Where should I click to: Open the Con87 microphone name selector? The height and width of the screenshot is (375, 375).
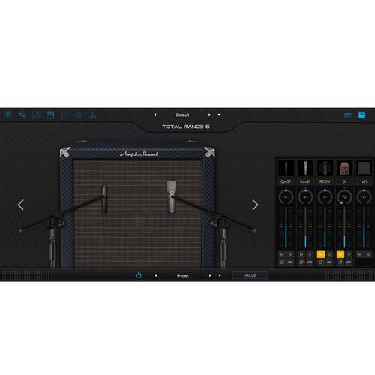[x=305, y=181]
